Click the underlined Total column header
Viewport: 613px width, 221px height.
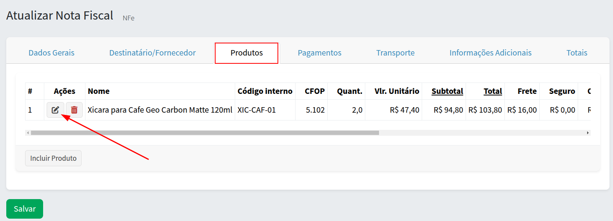coord(493,91)
